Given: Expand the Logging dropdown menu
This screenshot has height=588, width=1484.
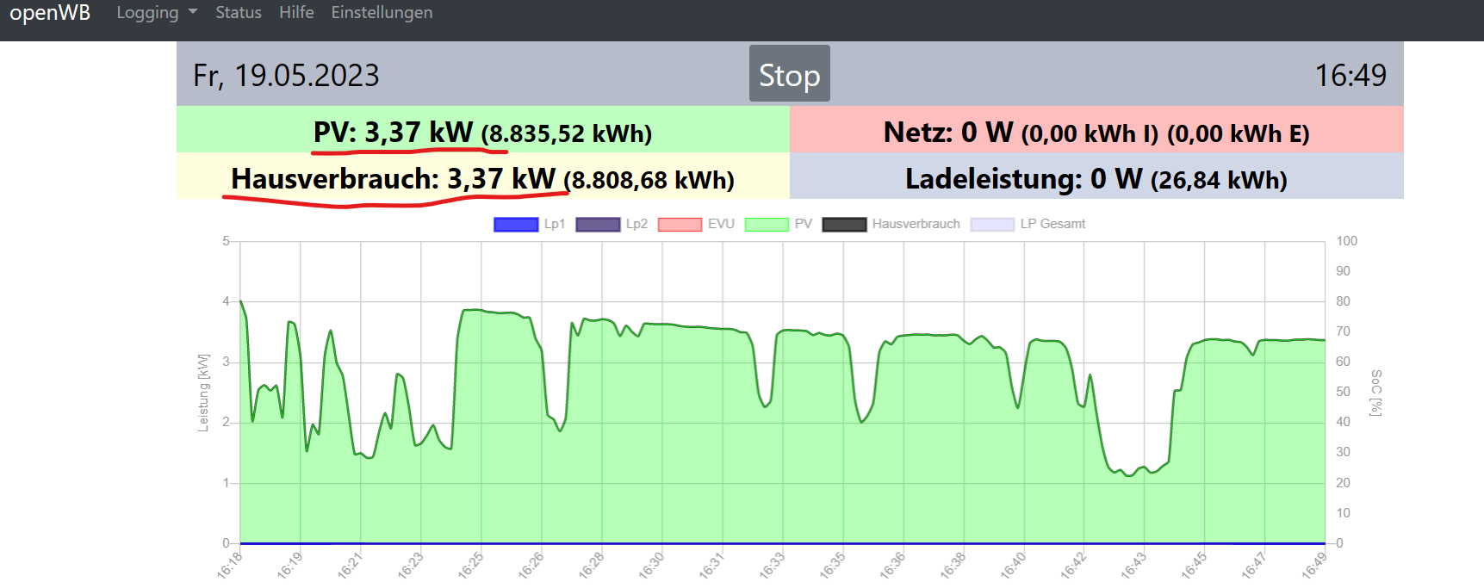Looking at the screenshot, I should point(156,13).
